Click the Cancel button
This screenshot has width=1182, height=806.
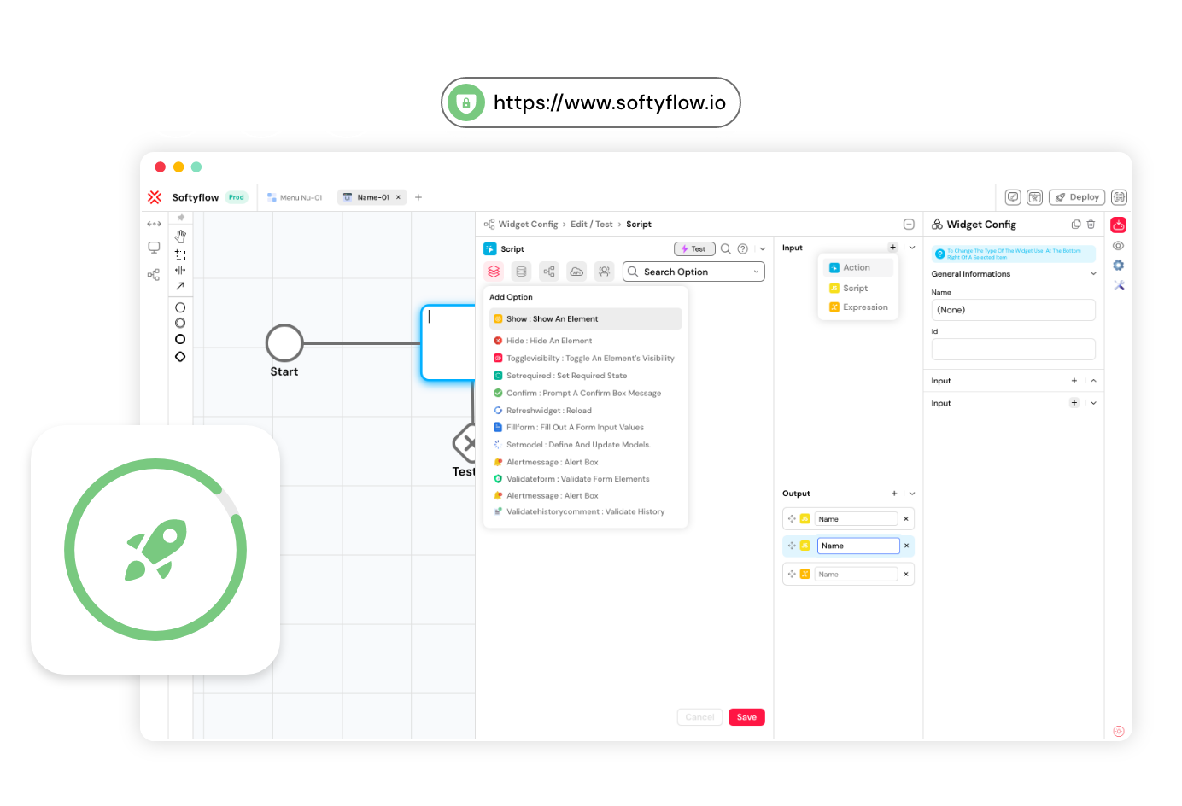[699, 717]
